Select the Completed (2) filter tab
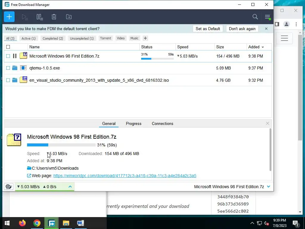Image resolution: width=305 pixels, height=229 pixels. point(53,38)
